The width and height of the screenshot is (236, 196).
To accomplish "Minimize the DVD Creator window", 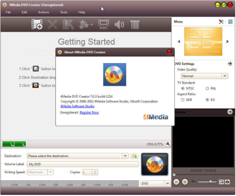I will (218, 5).
